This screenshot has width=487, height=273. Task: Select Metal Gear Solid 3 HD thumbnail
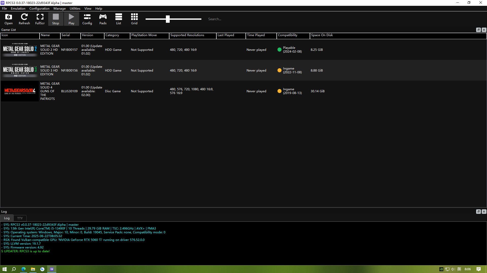(20, 70)
